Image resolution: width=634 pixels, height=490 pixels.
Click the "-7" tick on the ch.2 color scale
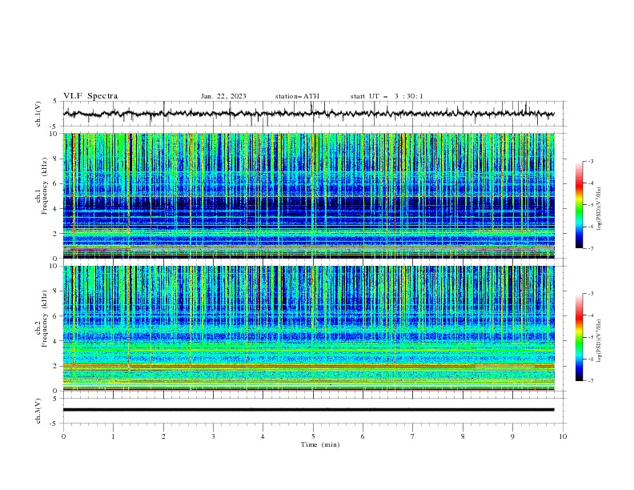click(591, 381)
